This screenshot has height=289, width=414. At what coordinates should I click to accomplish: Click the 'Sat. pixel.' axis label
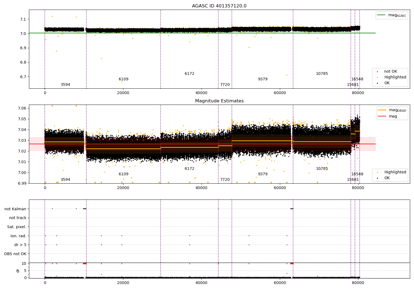pos(17,227)
